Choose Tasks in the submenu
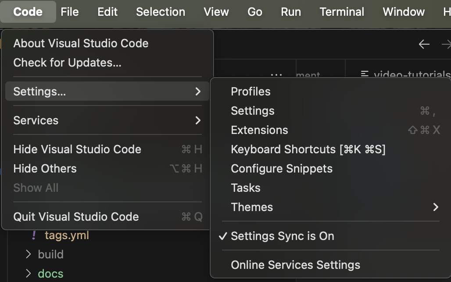The height and width of the screenshot is (282, 451). (x=331, y=188)
